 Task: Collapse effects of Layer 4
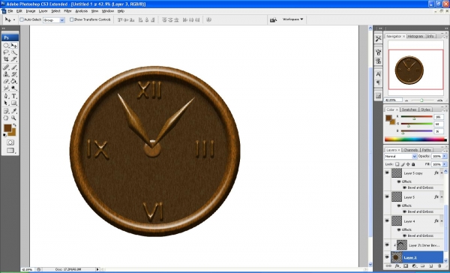point(442,221)
